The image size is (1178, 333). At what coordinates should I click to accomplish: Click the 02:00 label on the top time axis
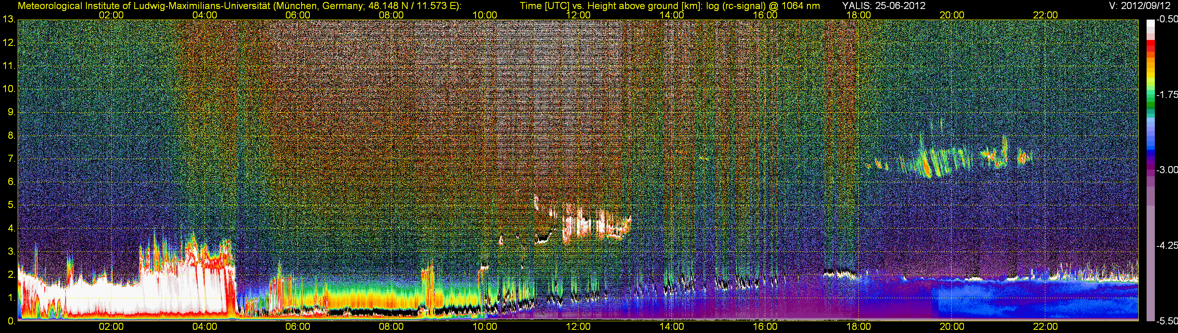(x=111, y=15)
